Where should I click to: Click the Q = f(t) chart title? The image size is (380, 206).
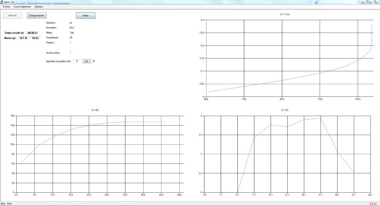(285, 110)
